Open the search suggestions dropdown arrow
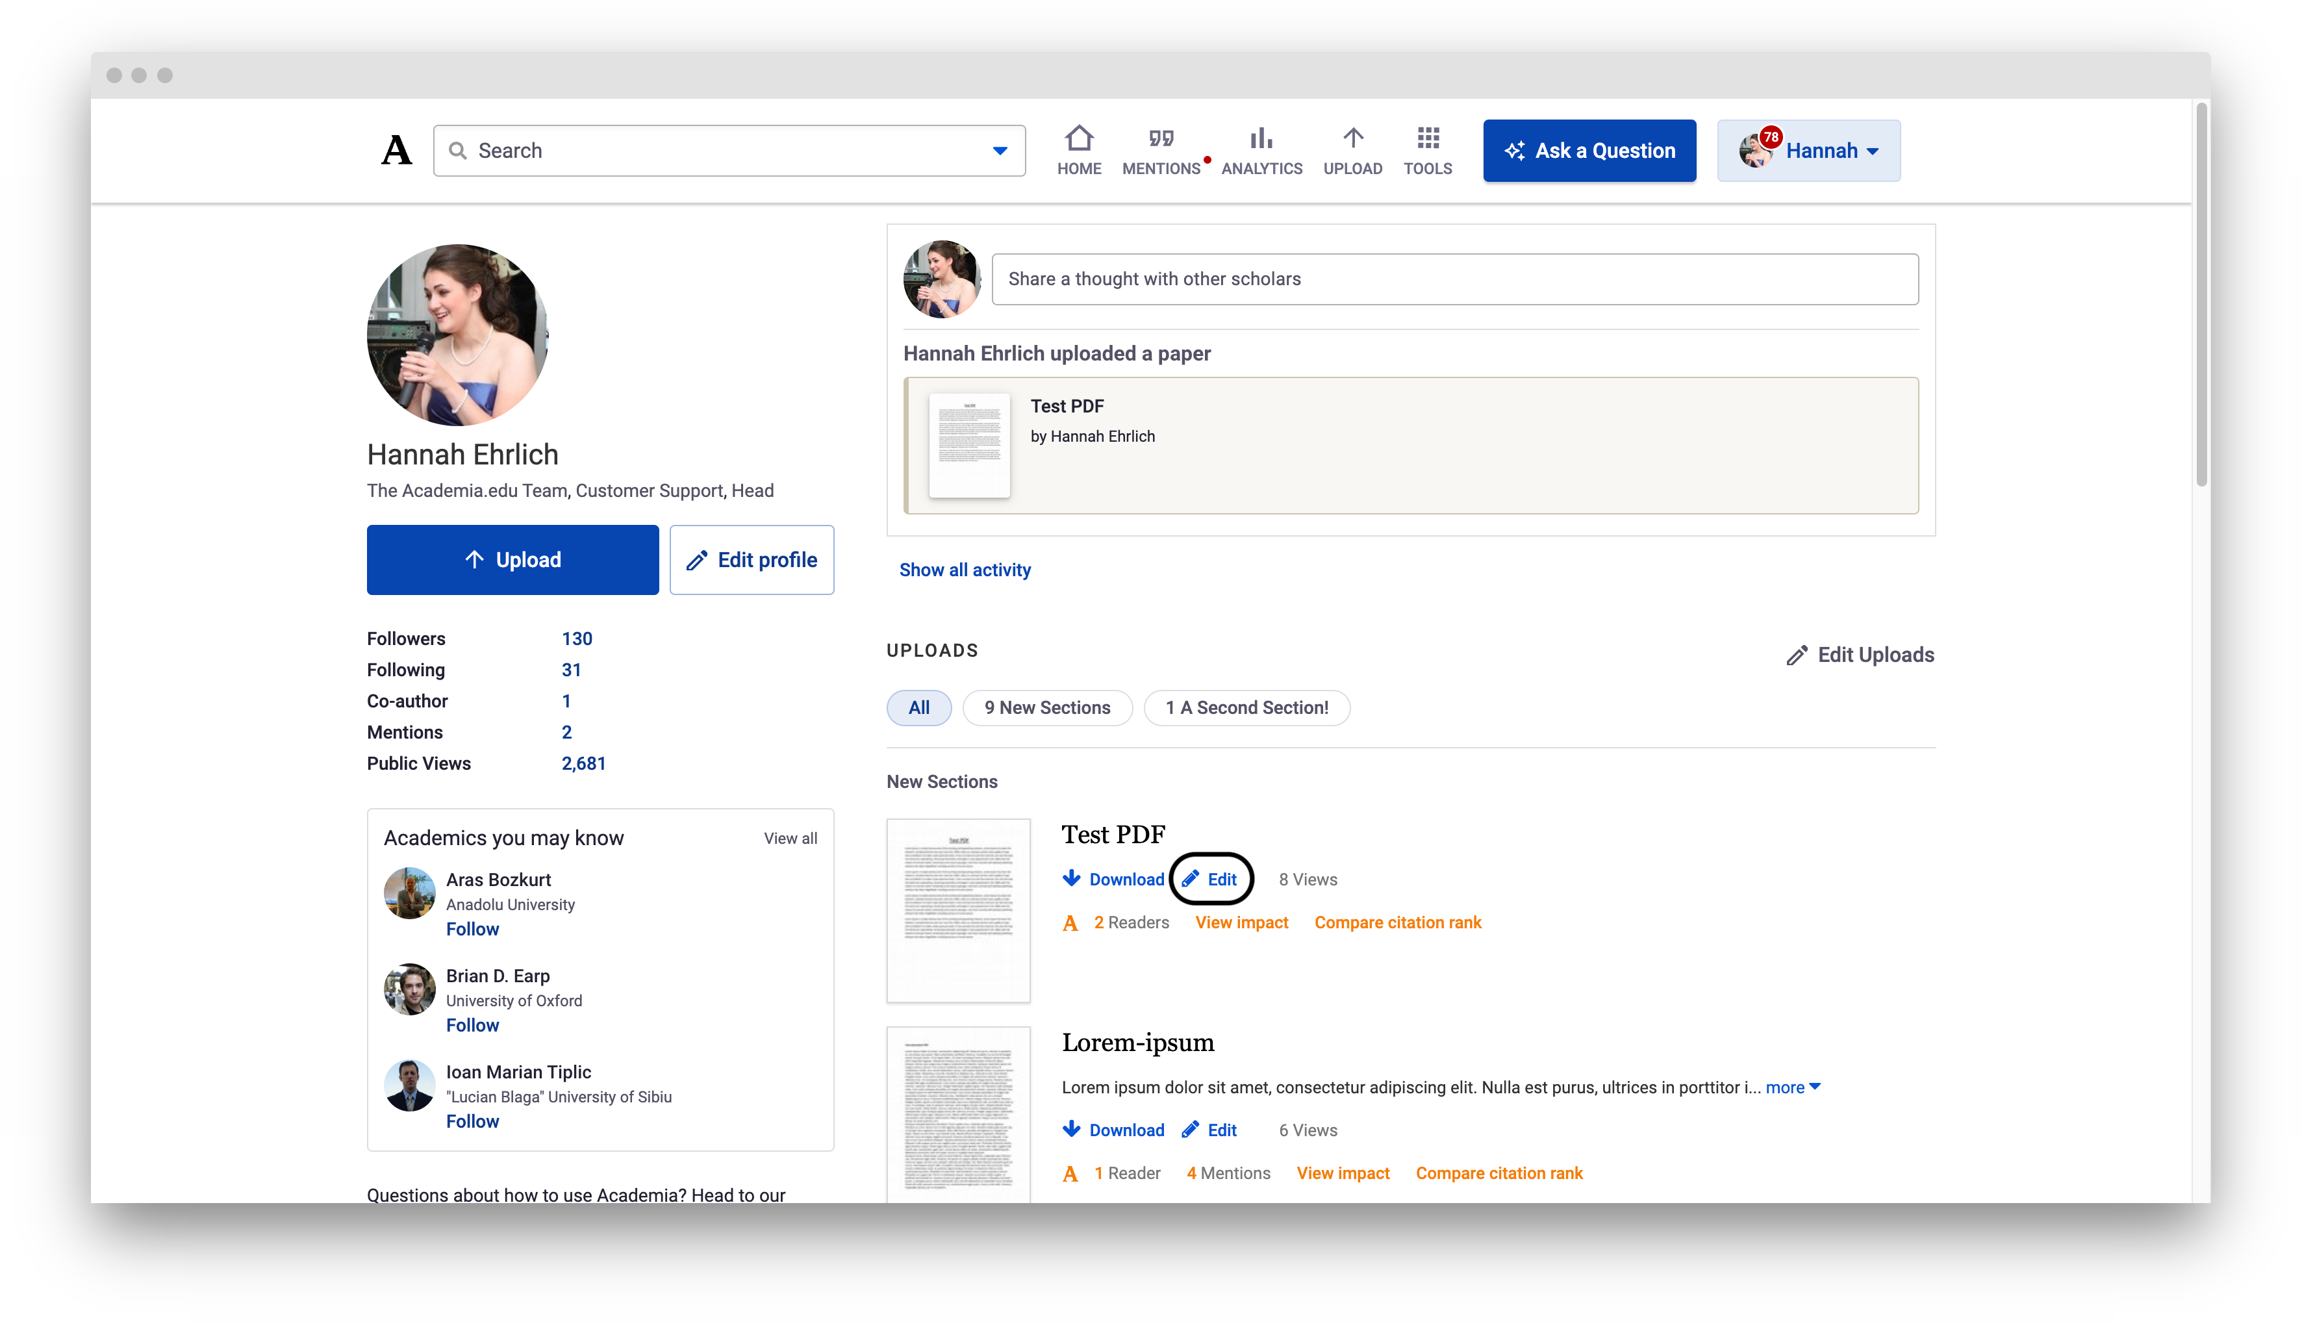Viewport: 2302px width, 1333px height. click(x=1000, y=150)
